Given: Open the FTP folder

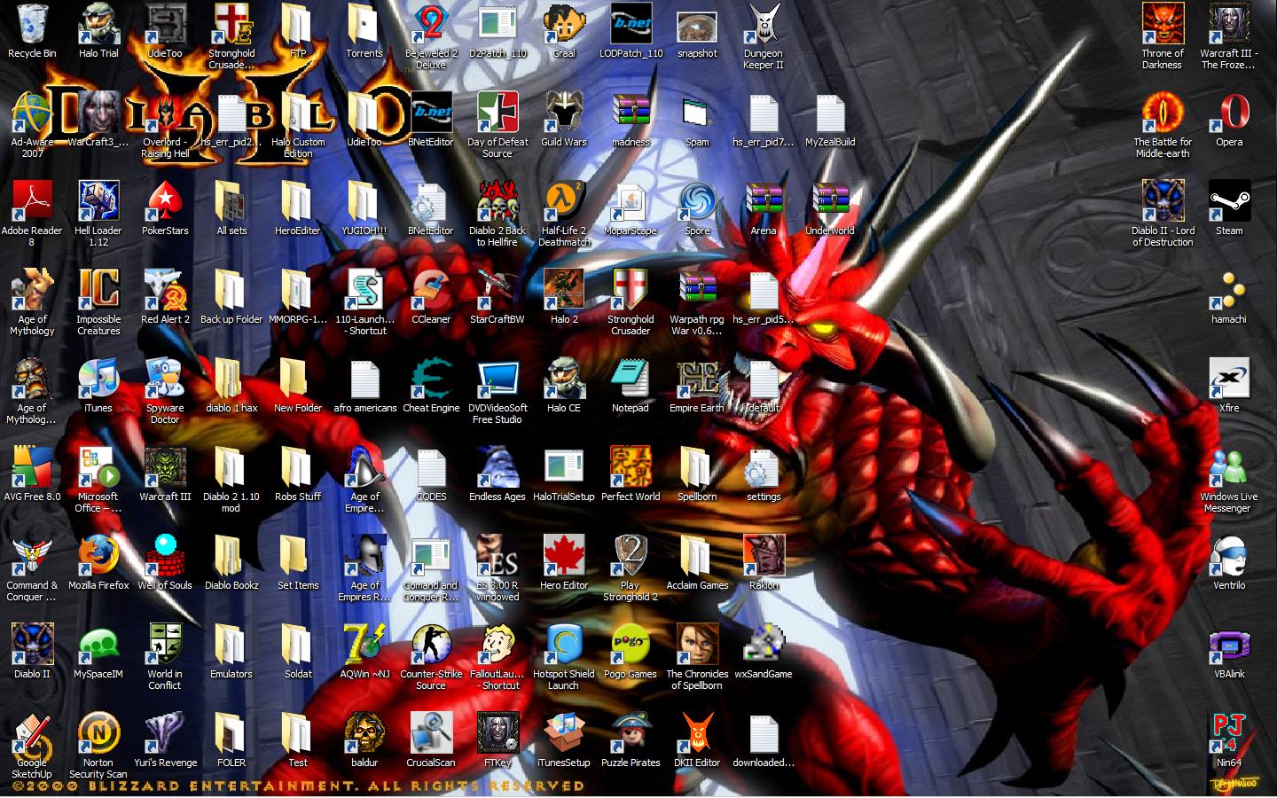Looking at the screenshot, I should coord(298,24).
